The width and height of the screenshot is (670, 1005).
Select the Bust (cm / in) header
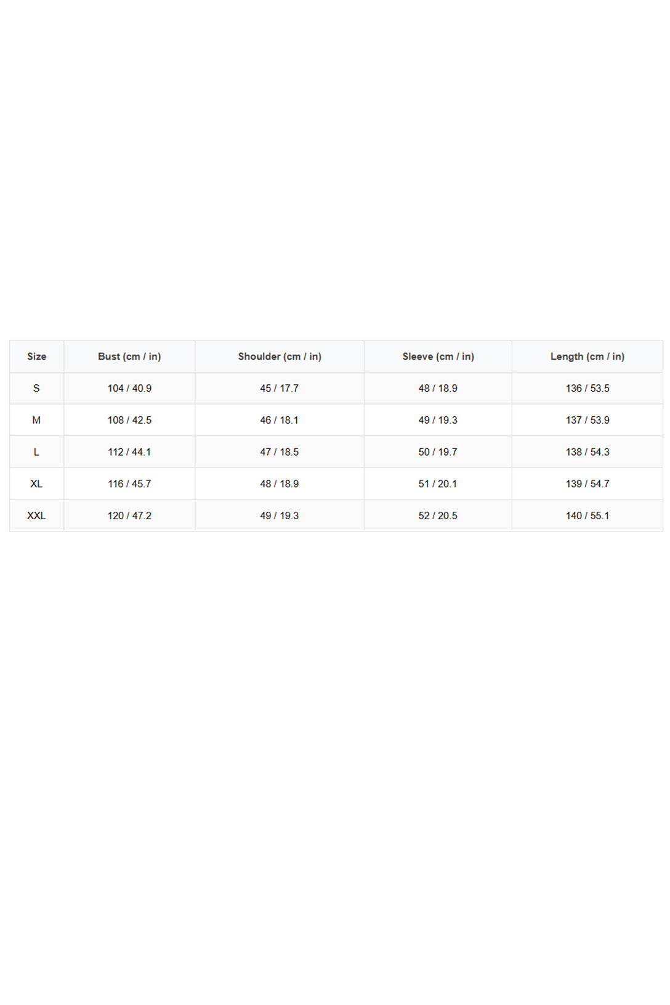(129, 357)
